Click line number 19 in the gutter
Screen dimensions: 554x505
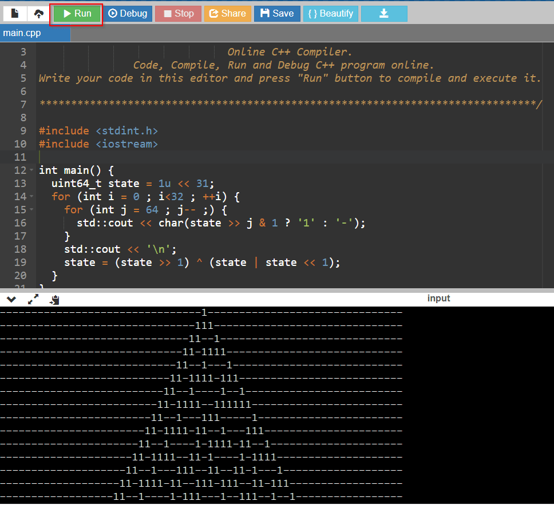coord(20,263)
